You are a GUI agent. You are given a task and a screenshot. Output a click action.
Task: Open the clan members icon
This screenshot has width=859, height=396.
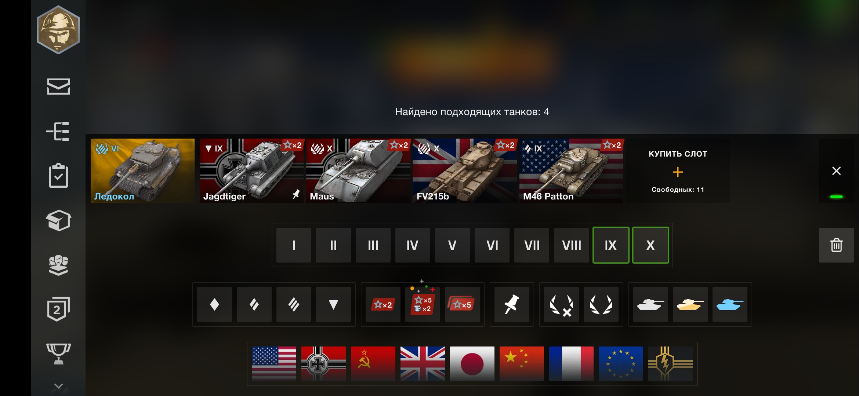click(58, 265)
